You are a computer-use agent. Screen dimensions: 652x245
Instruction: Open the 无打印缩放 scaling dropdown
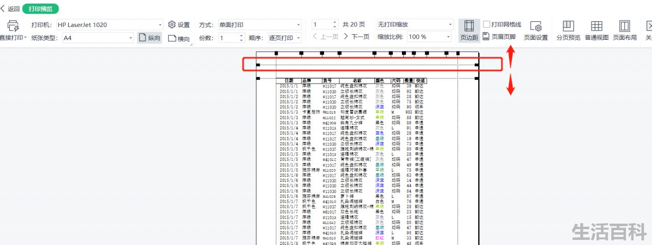pyautogui.click(x=415, y=24)
